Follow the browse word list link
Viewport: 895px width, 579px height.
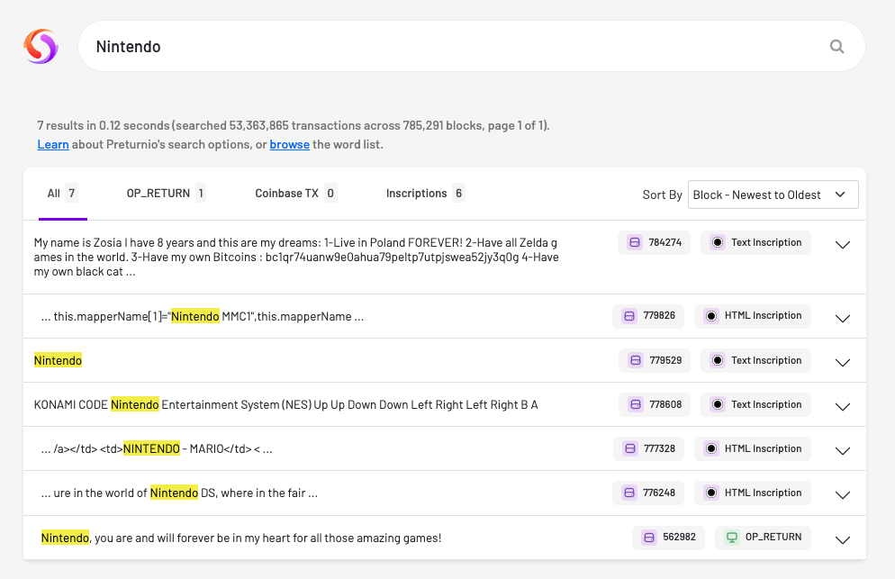[289, 145]
